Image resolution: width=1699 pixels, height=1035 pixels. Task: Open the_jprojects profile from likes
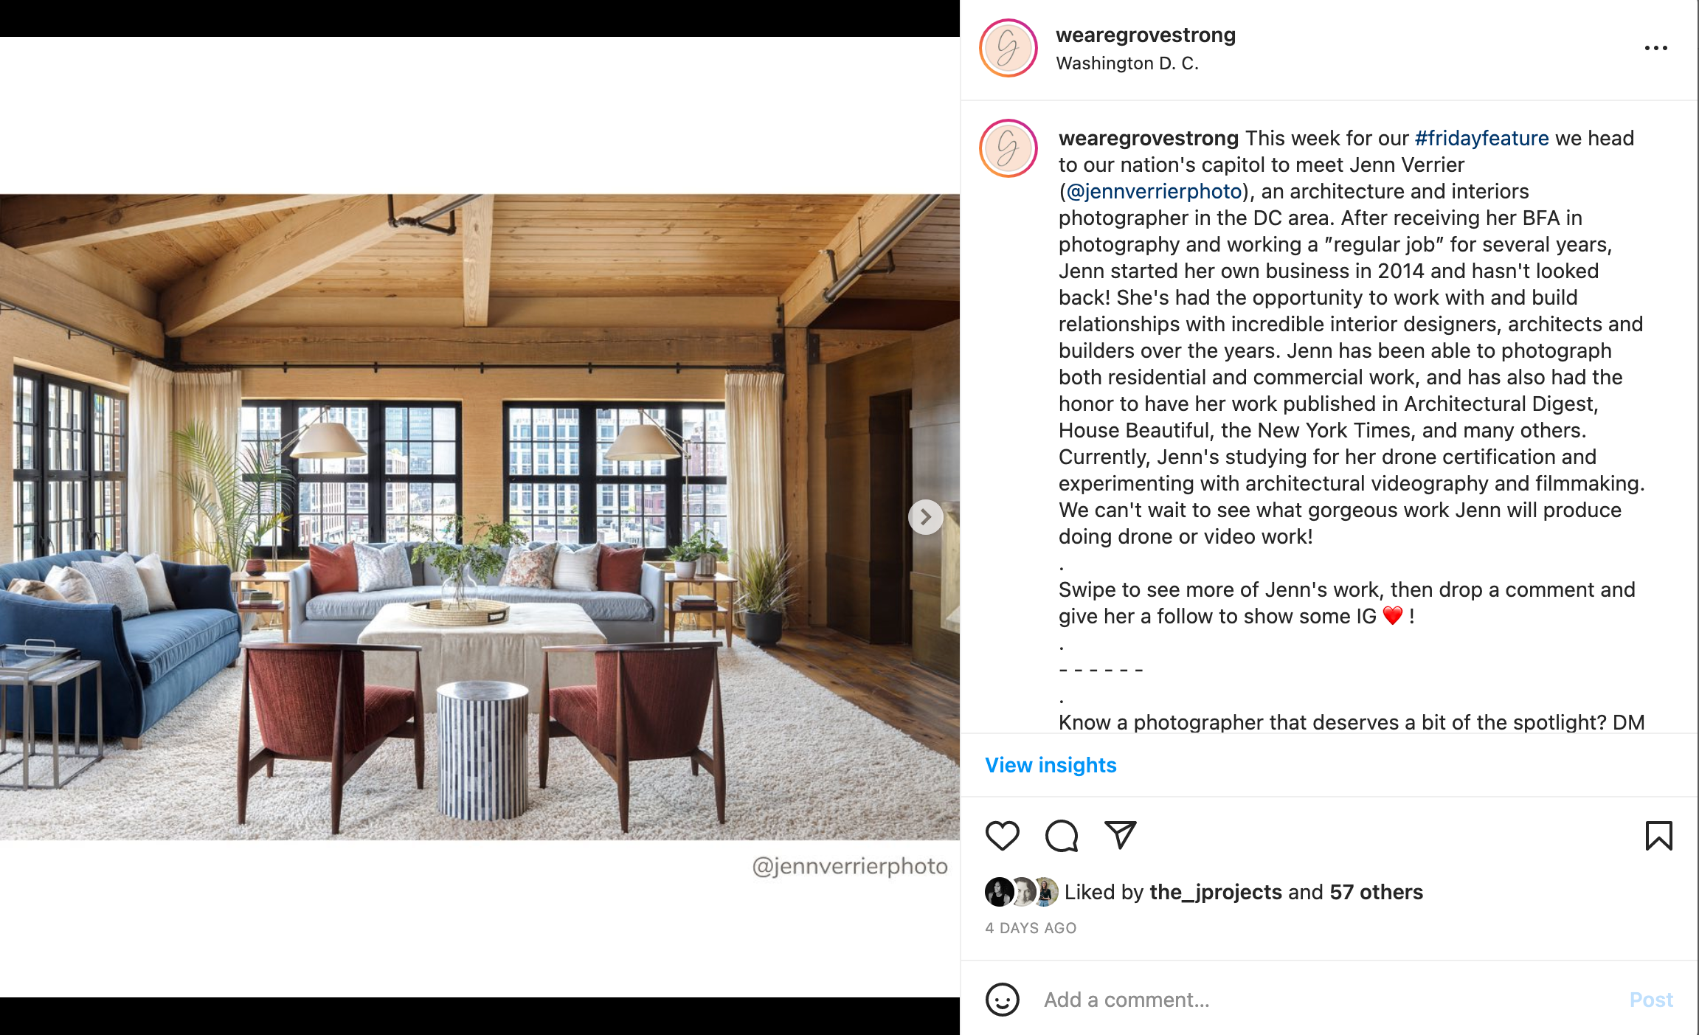click(1216, 892)
